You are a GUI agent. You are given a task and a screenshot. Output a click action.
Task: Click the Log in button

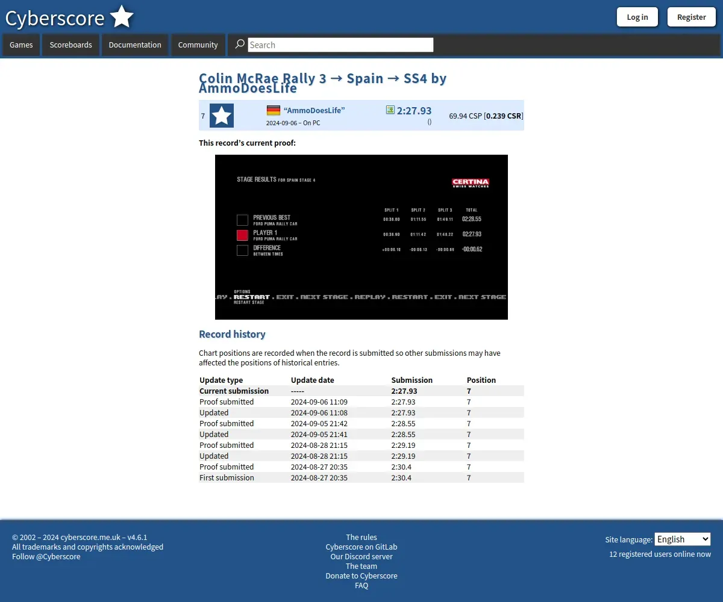637,17
